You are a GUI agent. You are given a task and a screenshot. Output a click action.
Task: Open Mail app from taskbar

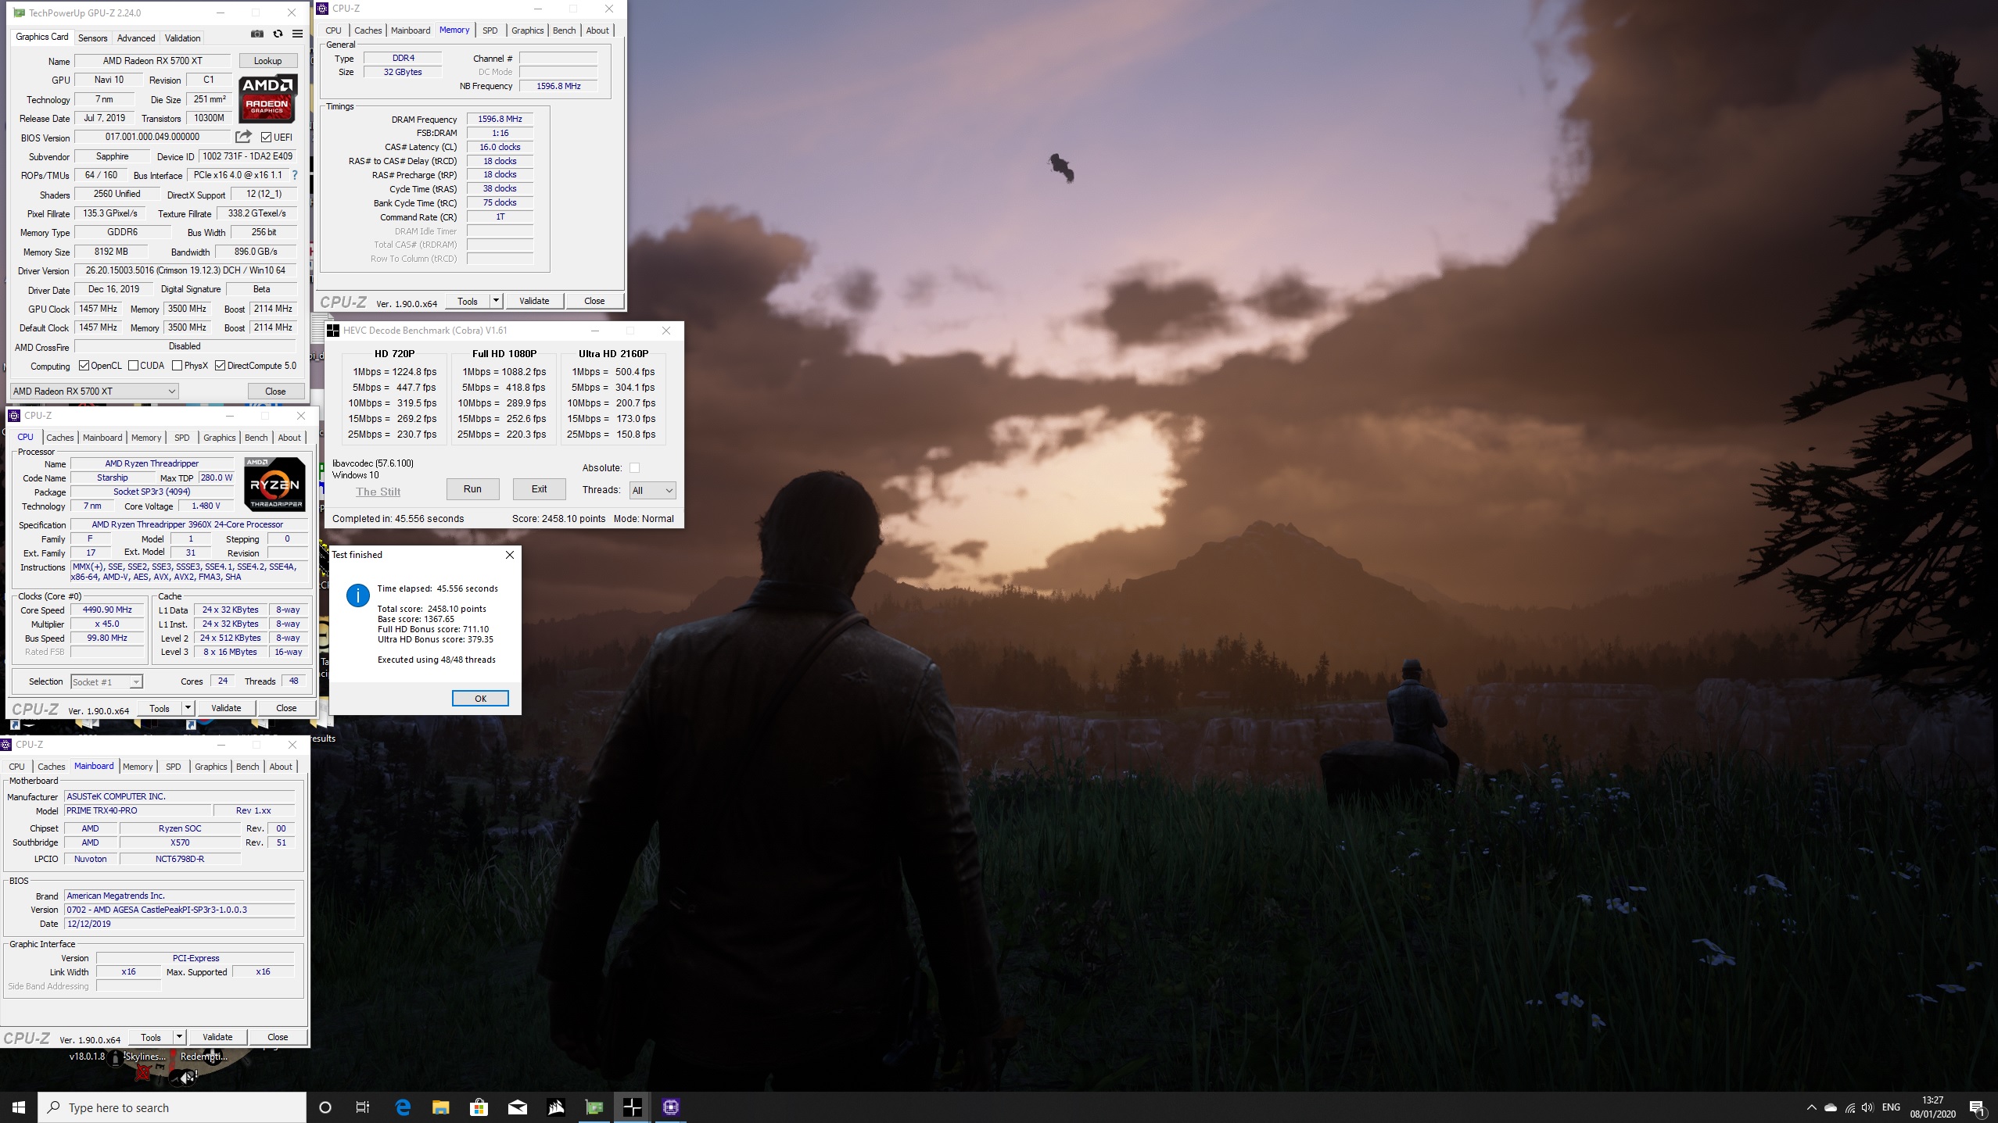518,1107
